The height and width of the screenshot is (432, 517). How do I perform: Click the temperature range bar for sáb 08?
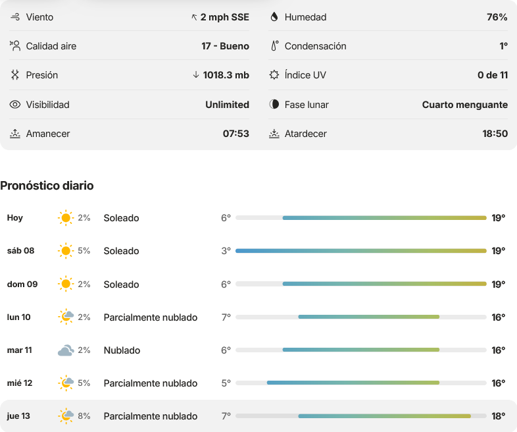pos(361,251)
